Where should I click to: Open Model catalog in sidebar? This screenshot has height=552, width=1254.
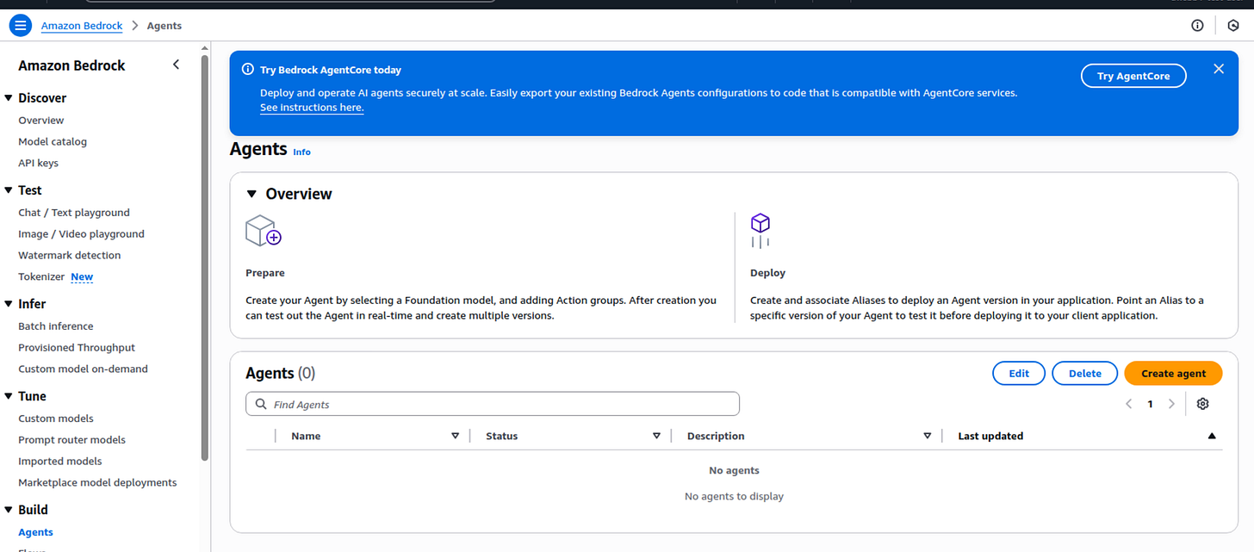(53, 142)
